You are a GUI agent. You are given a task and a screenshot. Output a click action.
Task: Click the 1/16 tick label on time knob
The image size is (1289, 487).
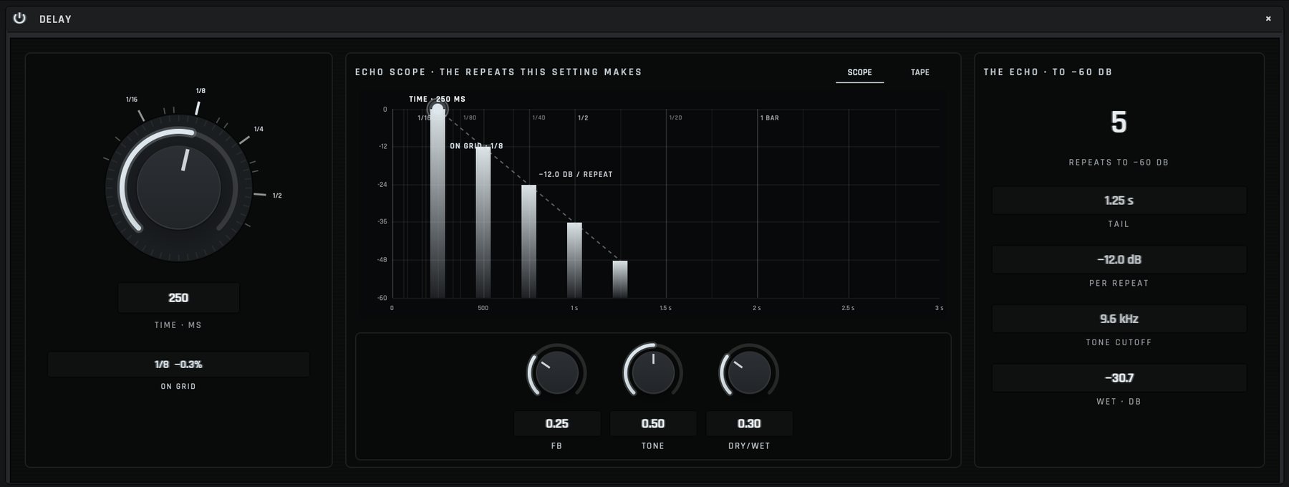[132, 100]
